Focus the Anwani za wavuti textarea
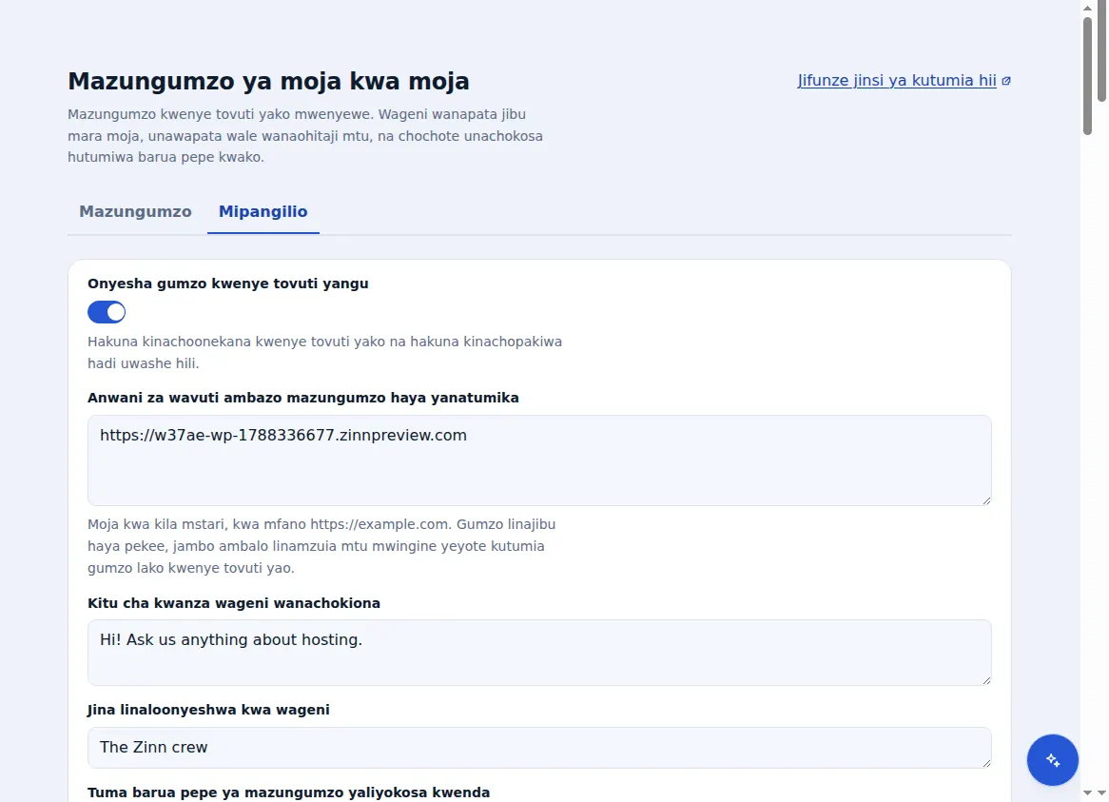 pos(539,460)
